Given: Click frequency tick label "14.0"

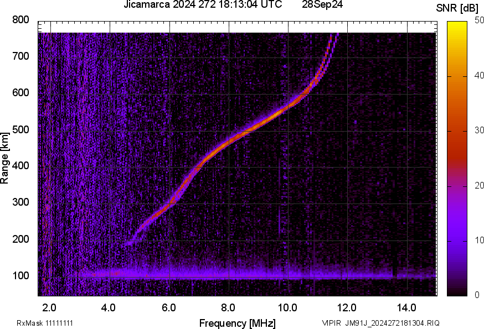Looking at the screenshot, I should (406, 308).
